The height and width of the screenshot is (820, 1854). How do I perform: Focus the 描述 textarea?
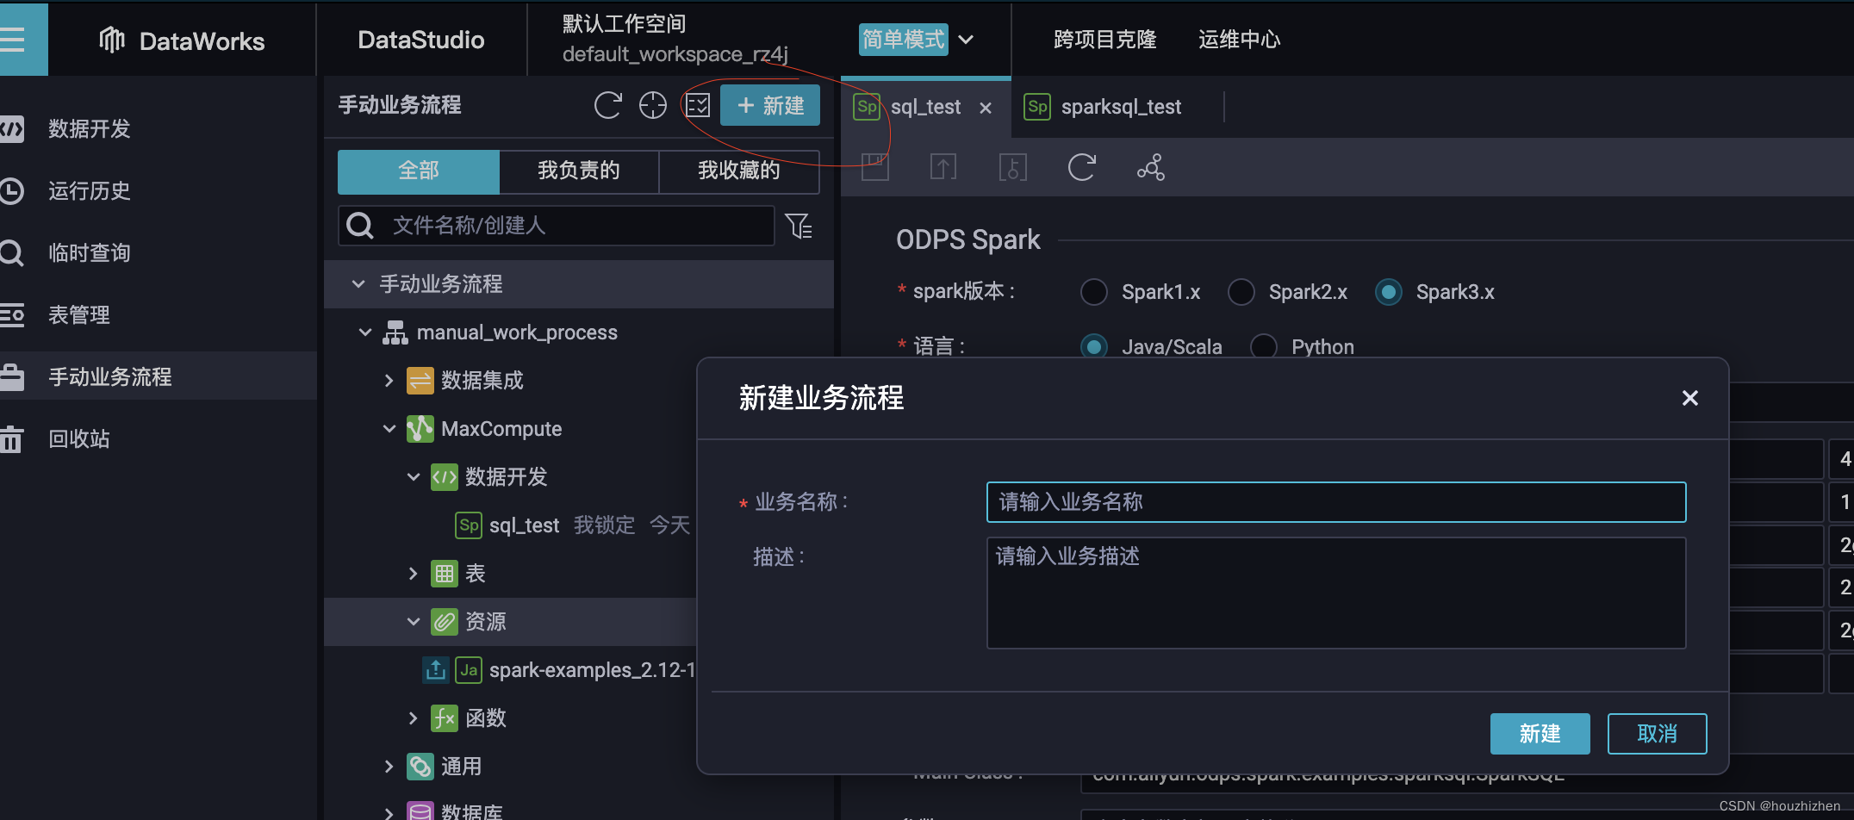(x=1336, y=593)
